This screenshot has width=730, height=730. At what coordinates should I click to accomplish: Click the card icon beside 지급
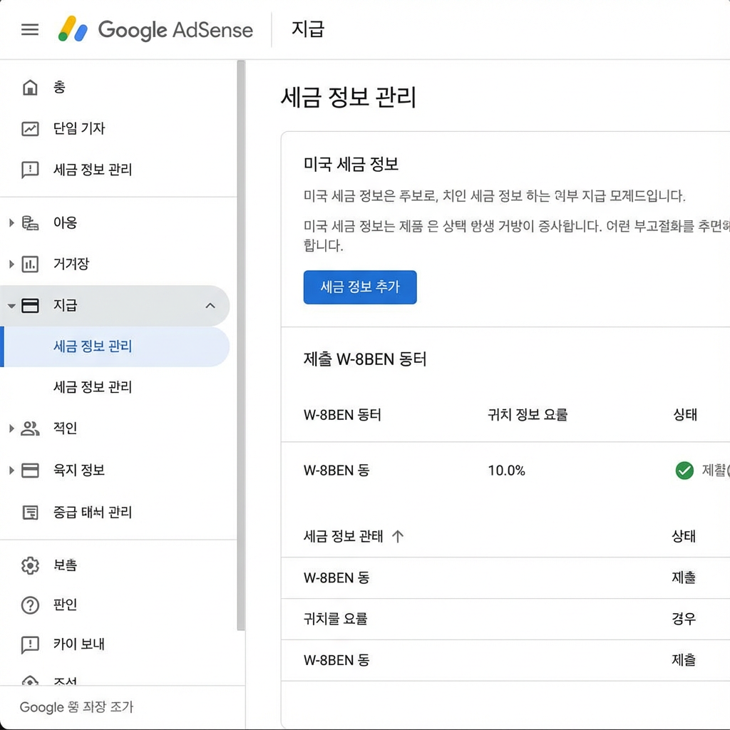30,305
